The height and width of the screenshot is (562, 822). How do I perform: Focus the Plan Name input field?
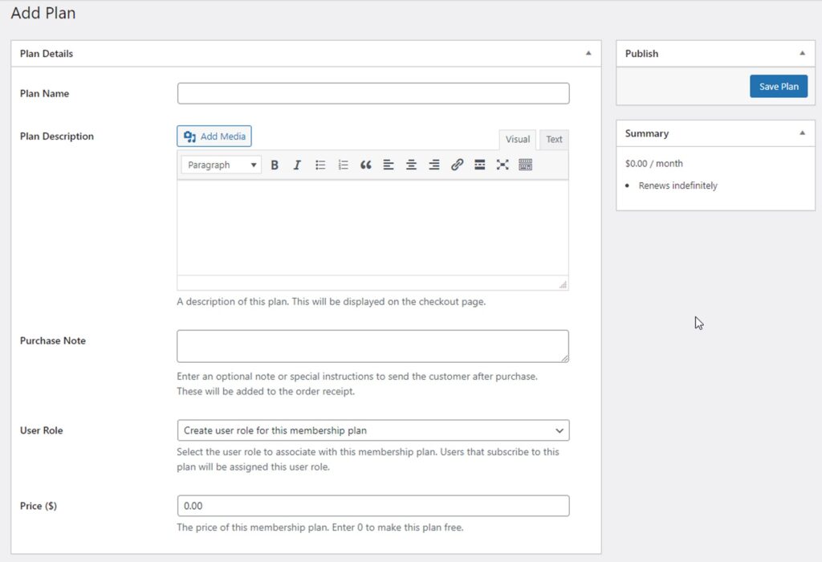point(373,93)
